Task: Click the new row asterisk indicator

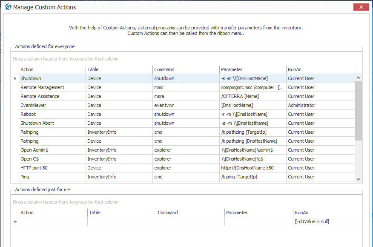Action: click(x=15, y=222)
